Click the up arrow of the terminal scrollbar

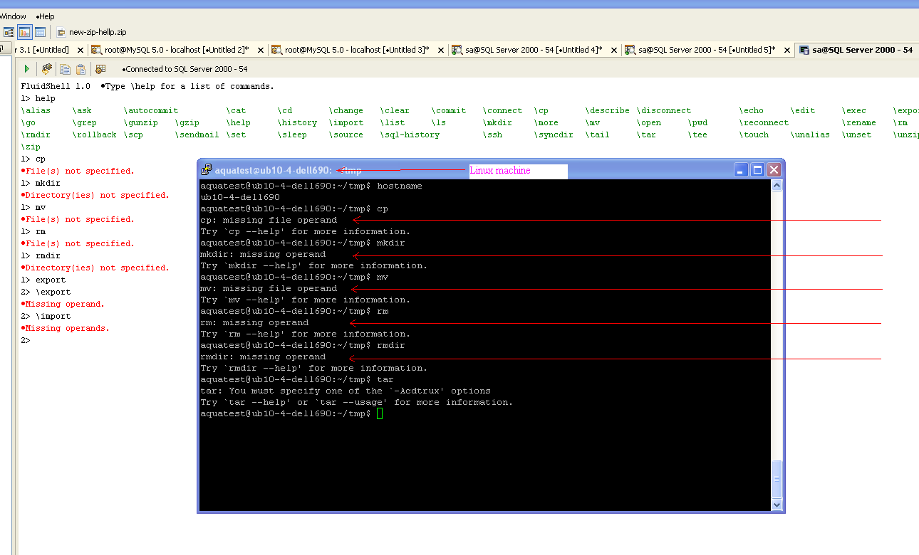[x=777, y=185]
